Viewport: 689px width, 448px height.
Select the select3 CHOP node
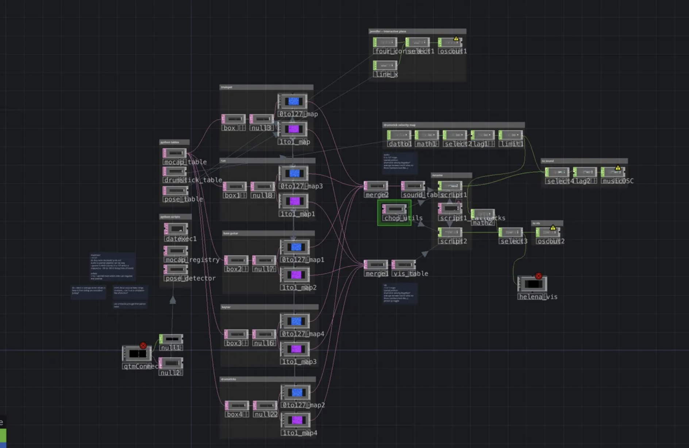(511, 232)
